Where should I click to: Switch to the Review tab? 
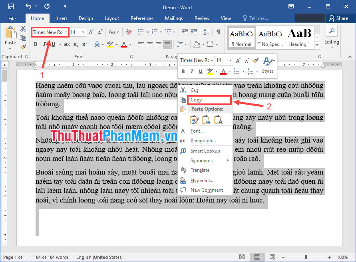click(x=202, y=18)
